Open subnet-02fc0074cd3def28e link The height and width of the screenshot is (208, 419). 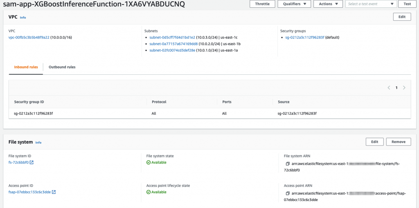172,50
